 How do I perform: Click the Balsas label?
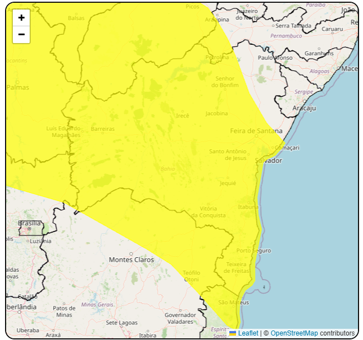[x=76, y=18]
